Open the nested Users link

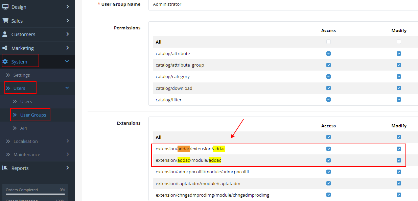coord(26,101)
